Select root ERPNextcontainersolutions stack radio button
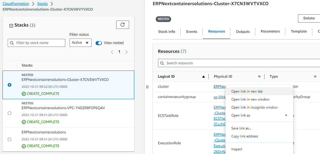320x154 pixels. 9,139
